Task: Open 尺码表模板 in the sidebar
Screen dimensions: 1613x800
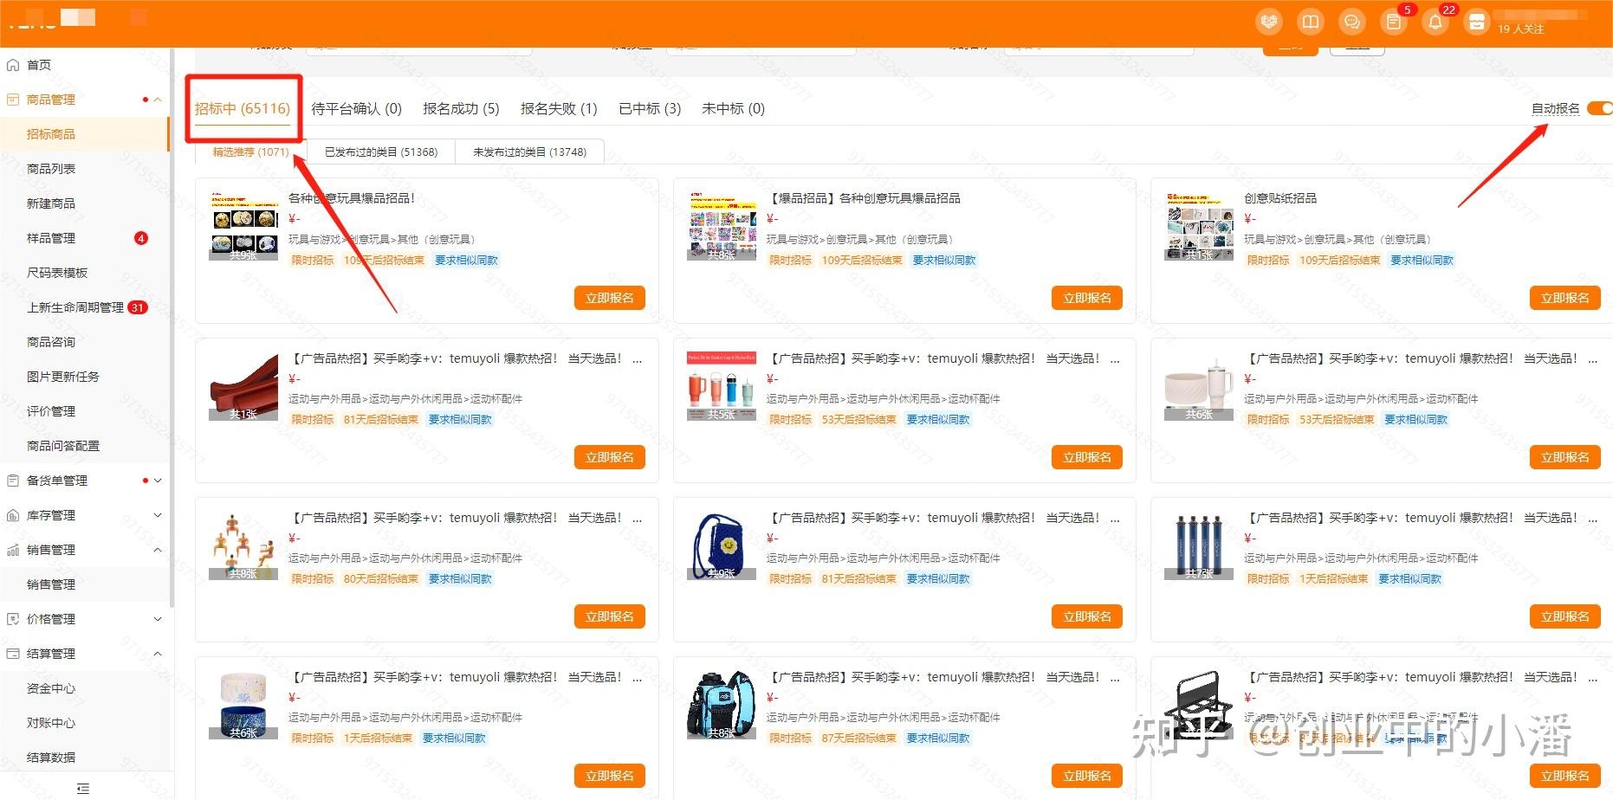Action: point(57,273)
